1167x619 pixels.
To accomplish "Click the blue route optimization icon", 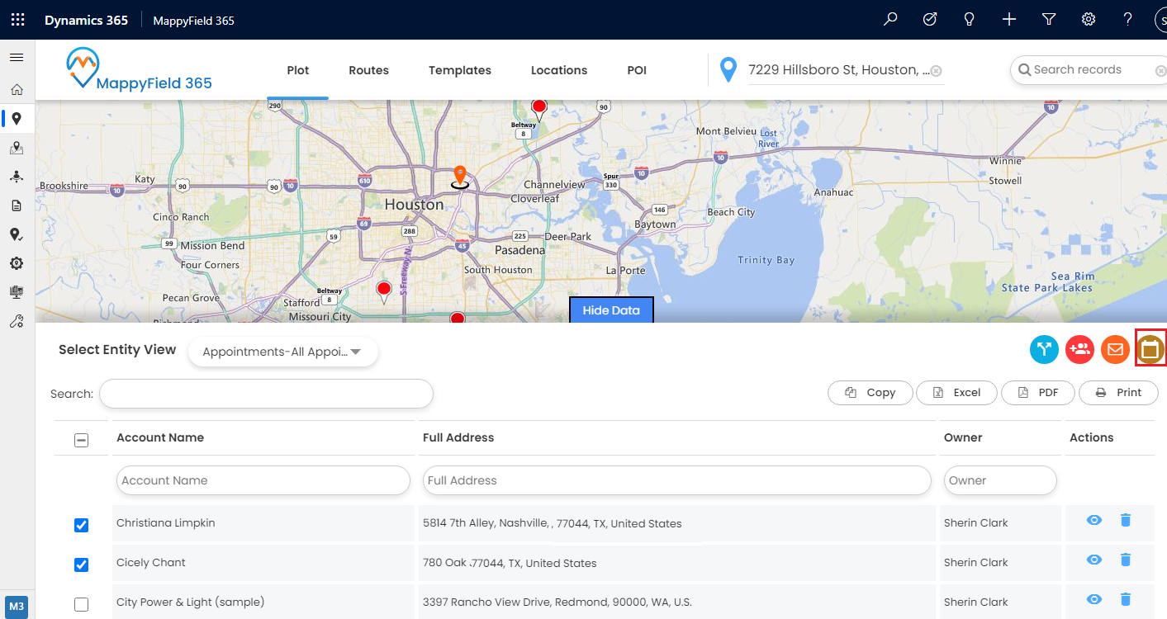I will click(x=1044, y=349).
